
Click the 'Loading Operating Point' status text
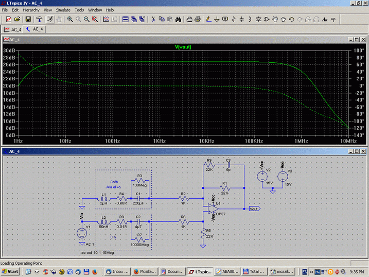click(21, 263)
